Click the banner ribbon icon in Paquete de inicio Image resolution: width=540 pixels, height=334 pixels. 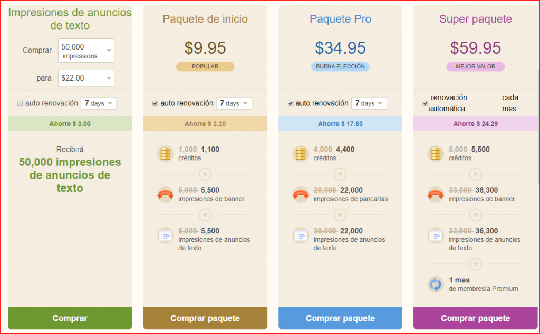click(166, 194)
